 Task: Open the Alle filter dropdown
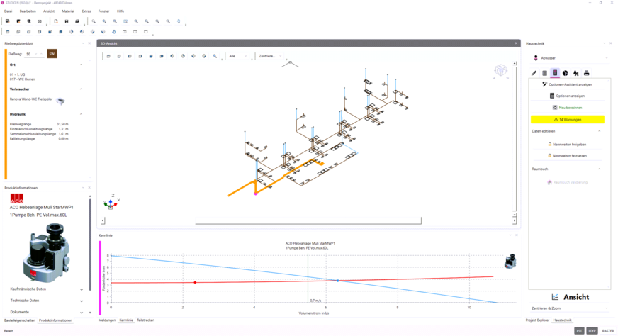click(237, 56)
